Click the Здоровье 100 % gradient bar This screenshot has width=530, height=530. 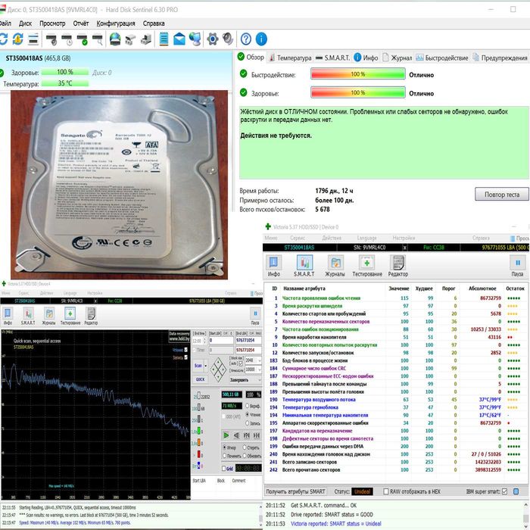[x=358, y=92]
